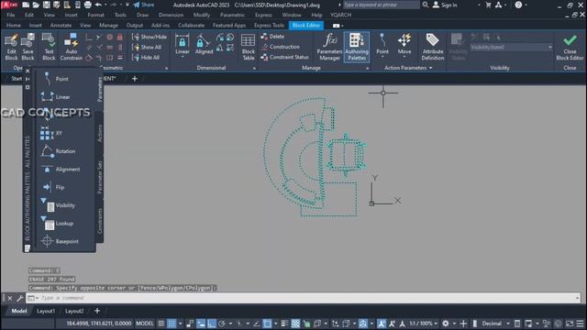Click the Constraint Status button

tap(284, 57)
